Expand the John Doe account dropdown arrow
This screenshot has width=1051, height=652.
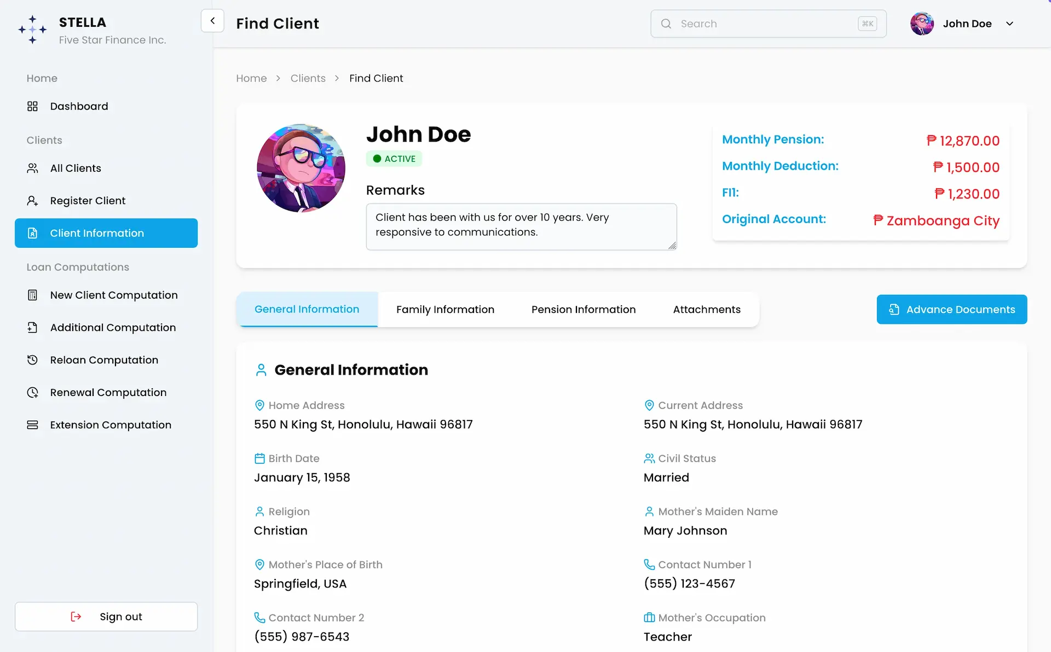pos(1010,24)
